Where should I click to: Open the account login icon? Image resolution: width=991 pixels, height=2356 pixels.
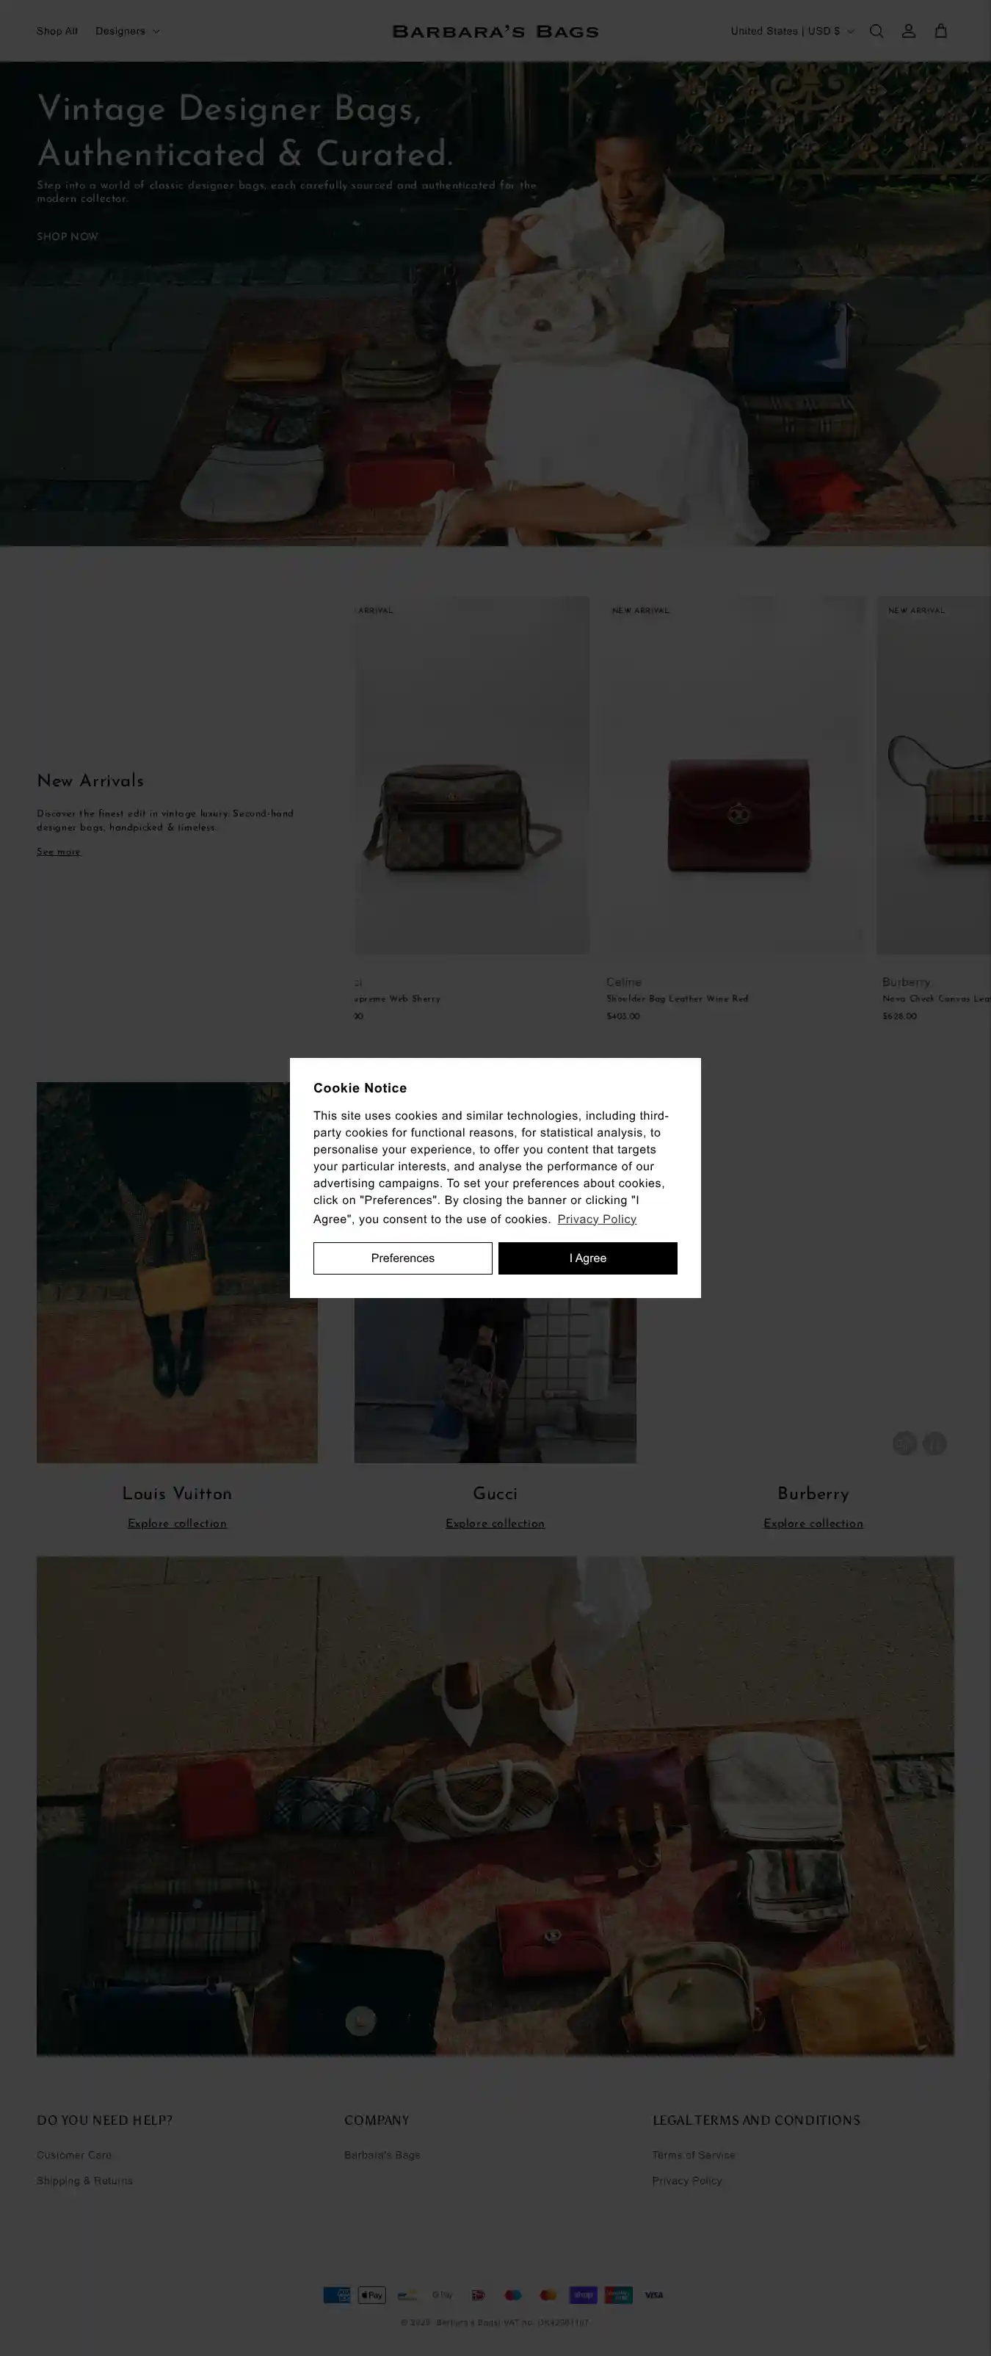point(908,31)
